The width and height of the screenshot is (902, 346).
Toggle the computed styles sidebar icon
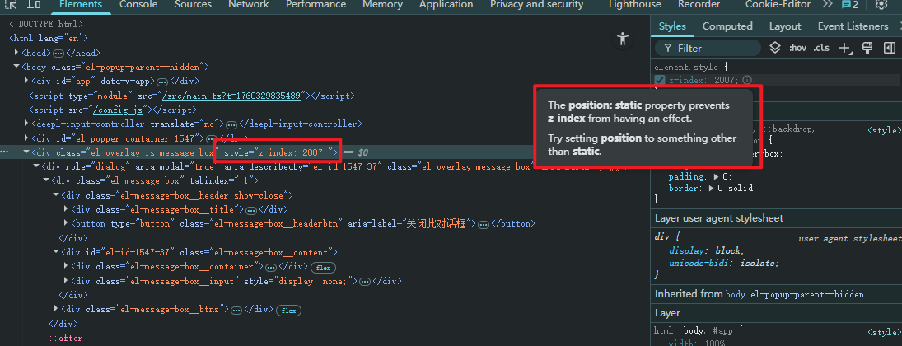click(x=890, y=48)
